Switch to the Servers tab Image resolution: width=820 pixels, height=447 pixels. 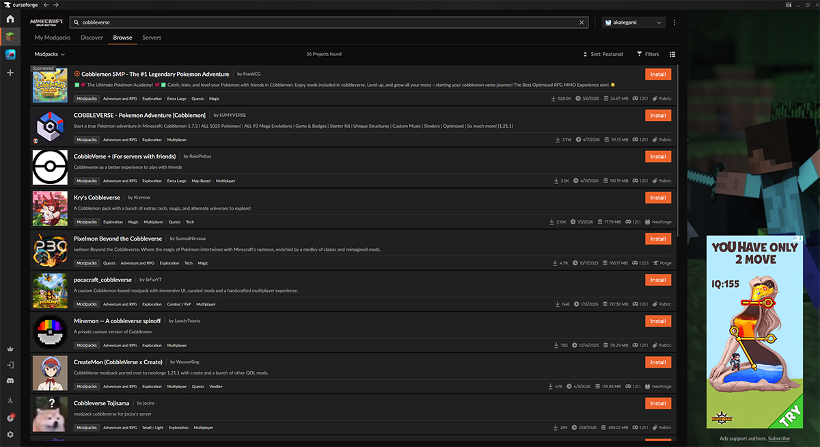tap(152, 38)
